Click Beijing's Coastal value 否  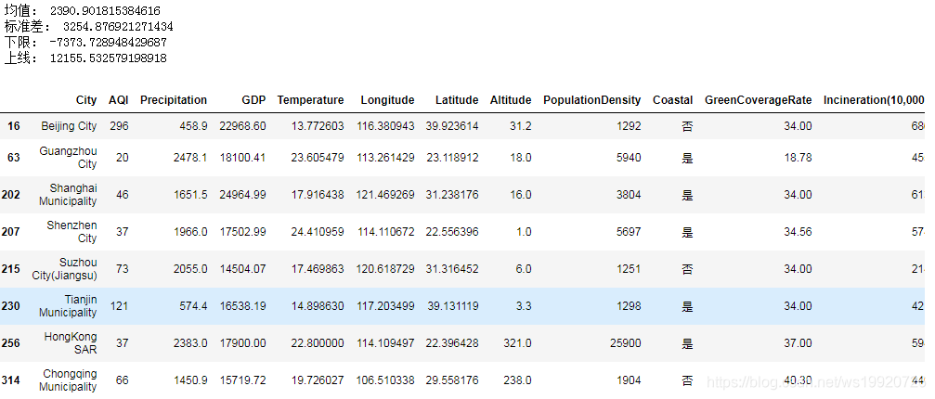[687, 126]
